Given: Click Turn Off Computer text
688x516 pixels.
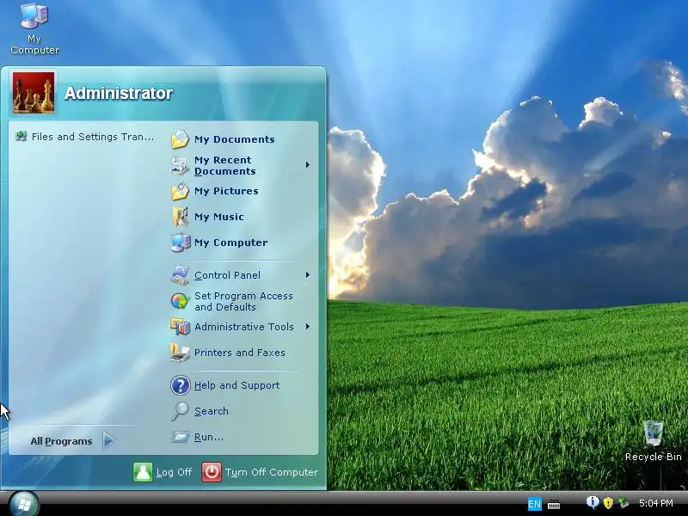Looking at the screenshot, I should (272, 472).
